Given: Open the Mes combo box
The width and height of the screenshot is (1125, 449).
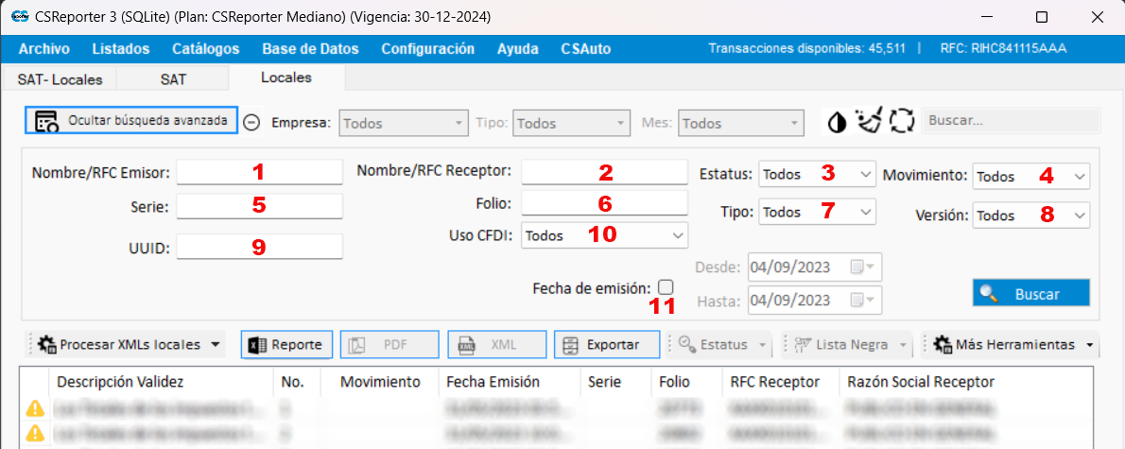Looking at the screenshot, I should 741,124.
